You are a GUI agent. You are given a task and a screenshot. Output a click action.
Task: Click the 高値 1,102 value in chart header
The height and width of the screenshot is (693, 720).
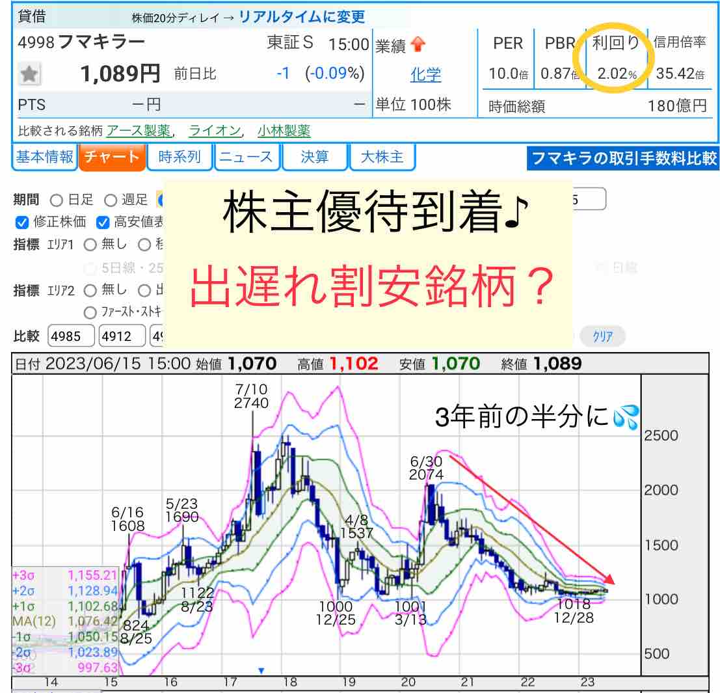click(x=354, y=364)
